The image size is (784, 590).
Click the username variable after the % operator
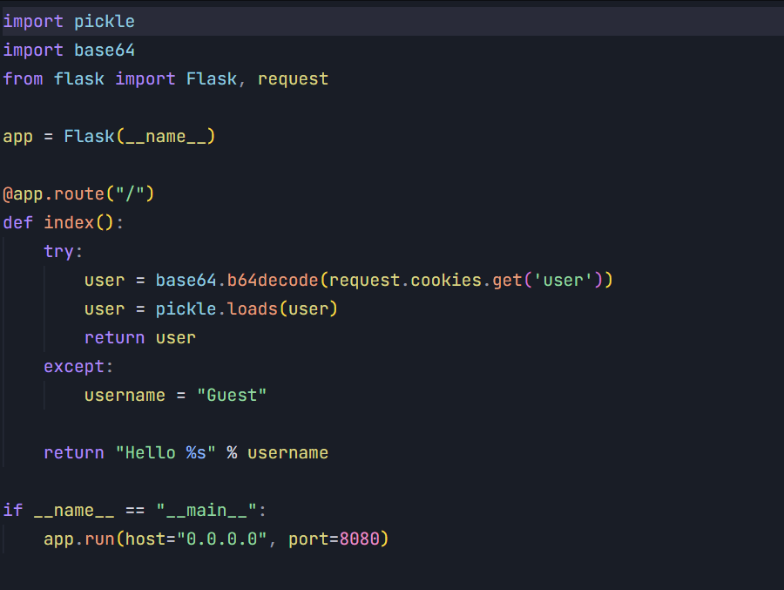(x=287, y=452)
